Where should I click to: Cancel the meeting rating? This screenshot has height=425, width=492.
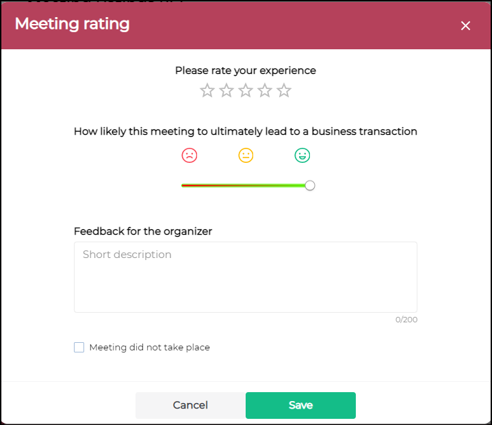click(x=190, y=405)
